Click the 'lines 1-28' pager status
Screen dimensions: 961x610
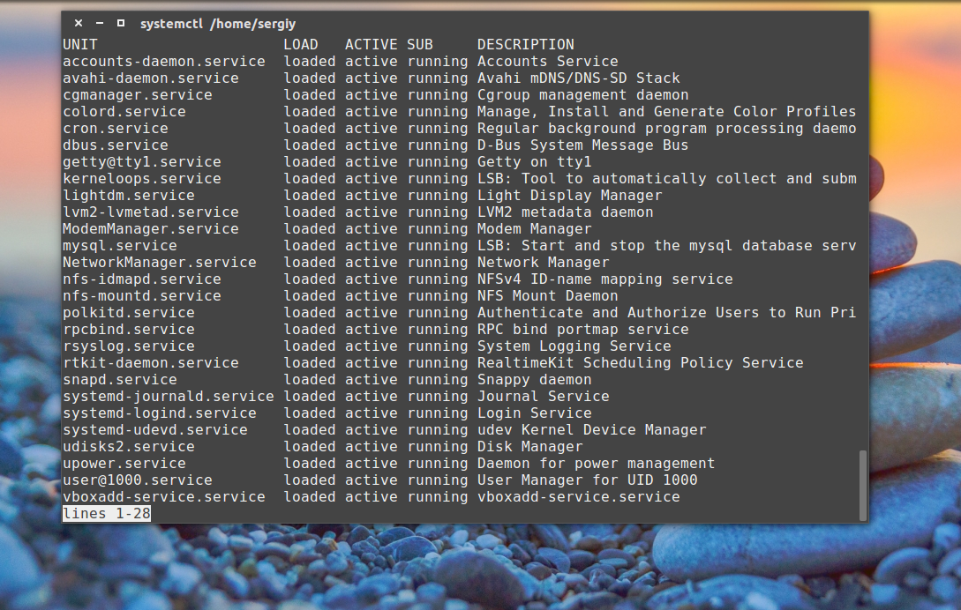(x=106, y=514)
